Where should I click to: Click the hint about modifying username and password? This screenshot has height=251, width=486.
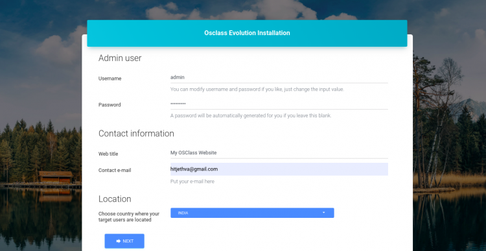pyautogui.click(x=257, y=90)
